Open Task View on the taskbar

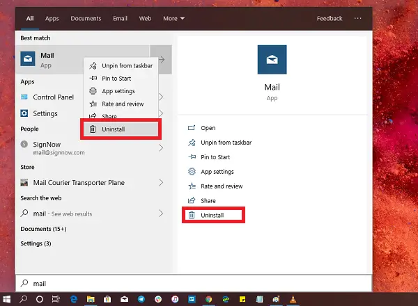(56, 299)
